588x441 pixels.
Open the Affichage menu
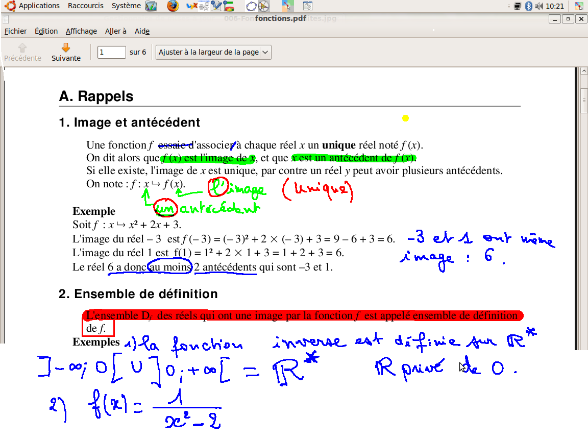[81, 31]
